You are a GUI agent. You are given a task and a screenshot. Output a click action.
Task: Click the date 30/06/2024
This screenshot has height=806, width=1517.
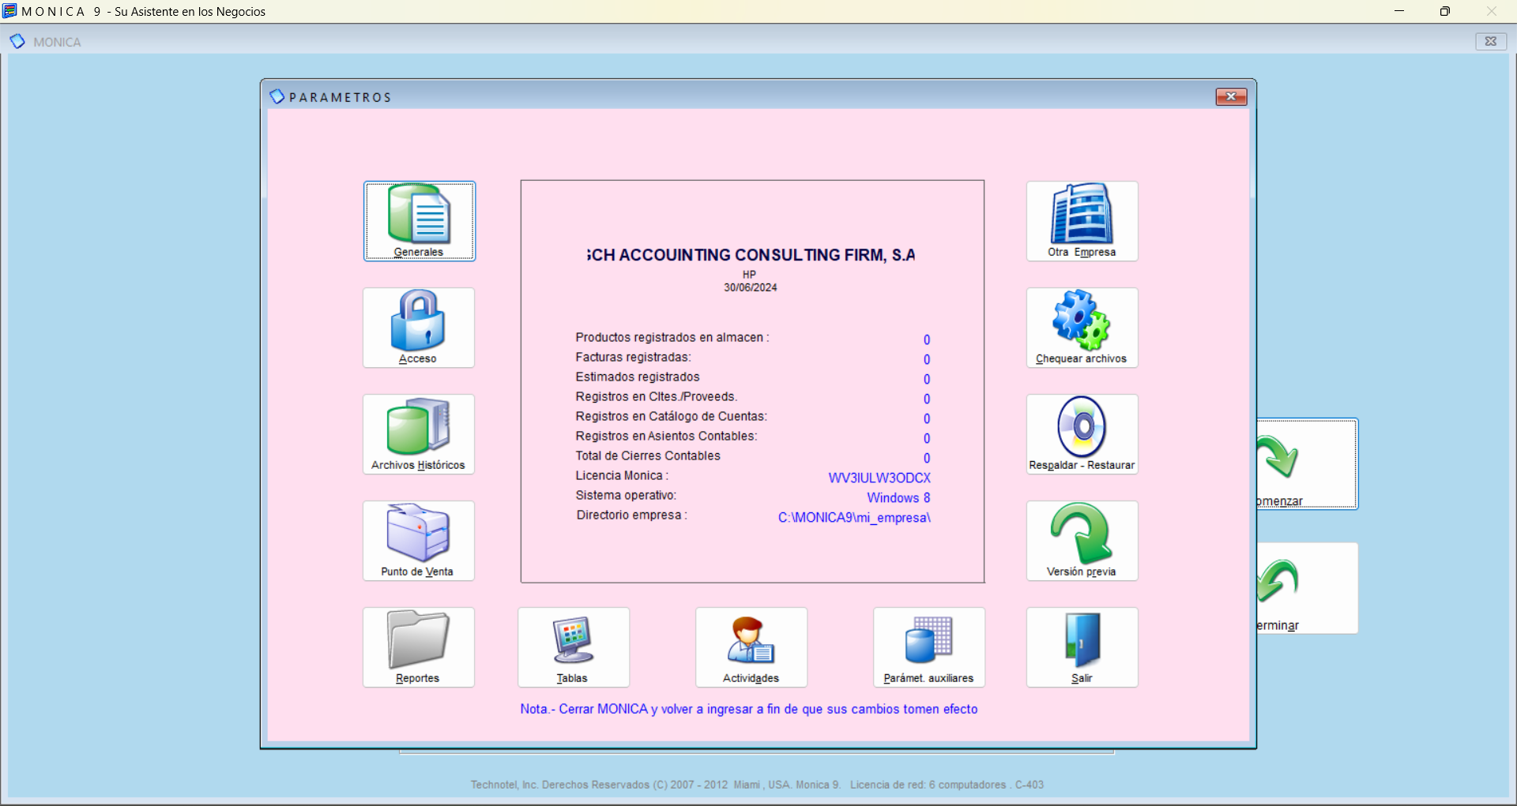(751, 287)
